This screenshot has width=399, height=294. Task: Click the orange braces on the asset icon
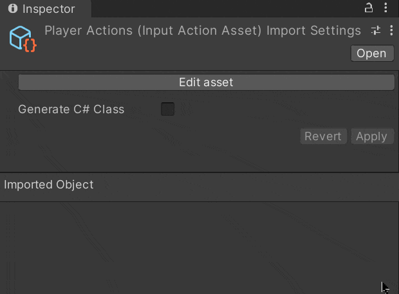(x=29, y=46)
